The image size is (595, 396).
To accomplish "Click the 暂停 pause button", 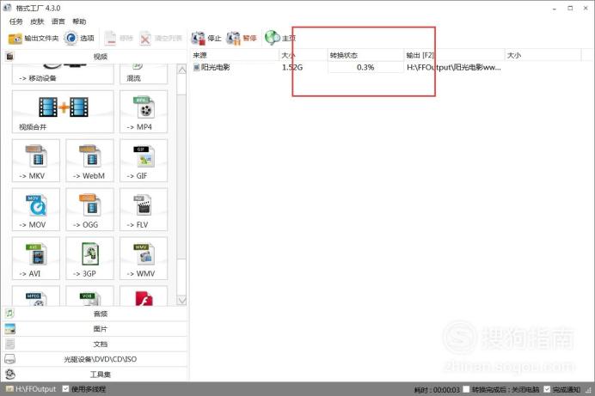I will coord(242,38).
